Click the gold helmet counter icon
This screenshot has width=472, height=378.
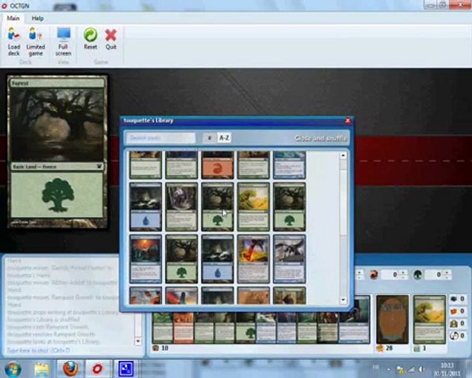tap(454, 323)
